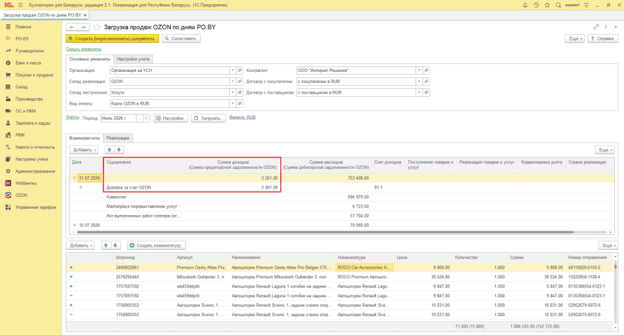The height and width of the screenshot is (335, 624).
Task: Switch to Реализации tab
Action: tap(118, 138)
